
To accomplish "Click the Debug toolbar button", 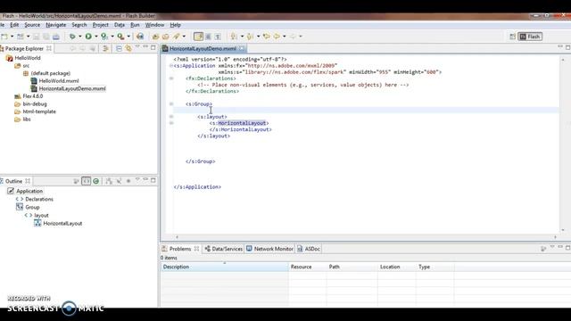I will [72, 37].
